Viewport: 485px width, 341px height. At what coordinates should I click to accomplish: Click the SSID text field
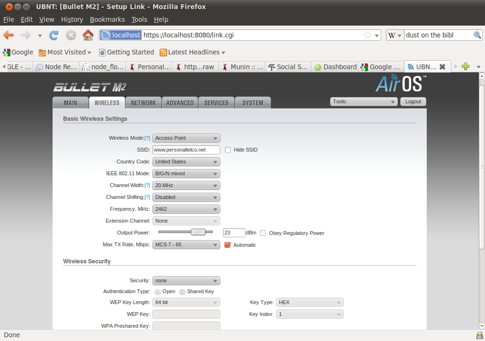click(x=186, y=150)
